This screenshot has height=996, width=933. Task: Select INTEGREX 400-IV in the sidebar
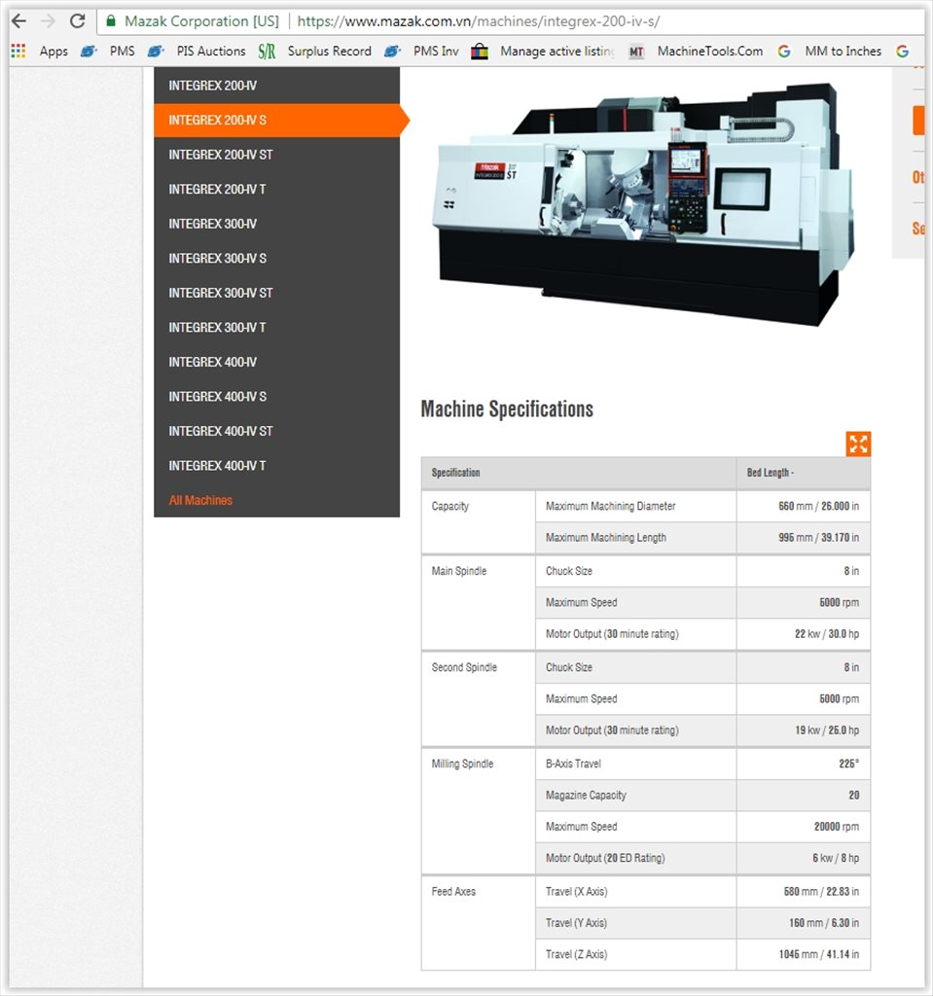pyautogui.click(x=276, y=362)
